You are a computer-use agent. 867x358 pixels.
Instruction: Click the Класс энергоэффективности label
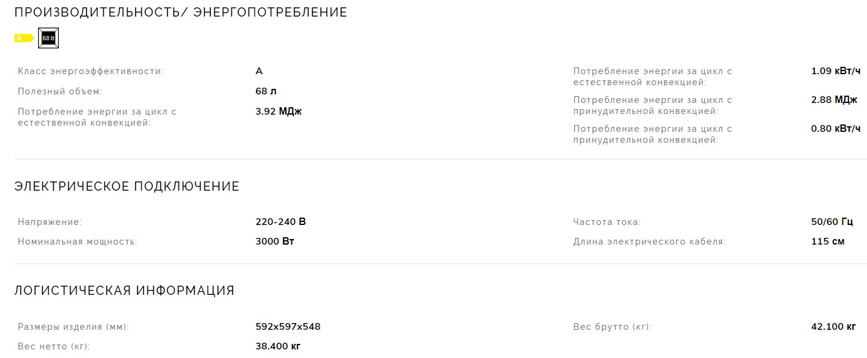(x=91, y=71)
